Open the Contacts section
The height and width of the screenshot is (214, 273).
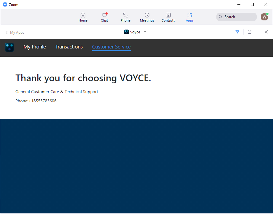point(168,17)
